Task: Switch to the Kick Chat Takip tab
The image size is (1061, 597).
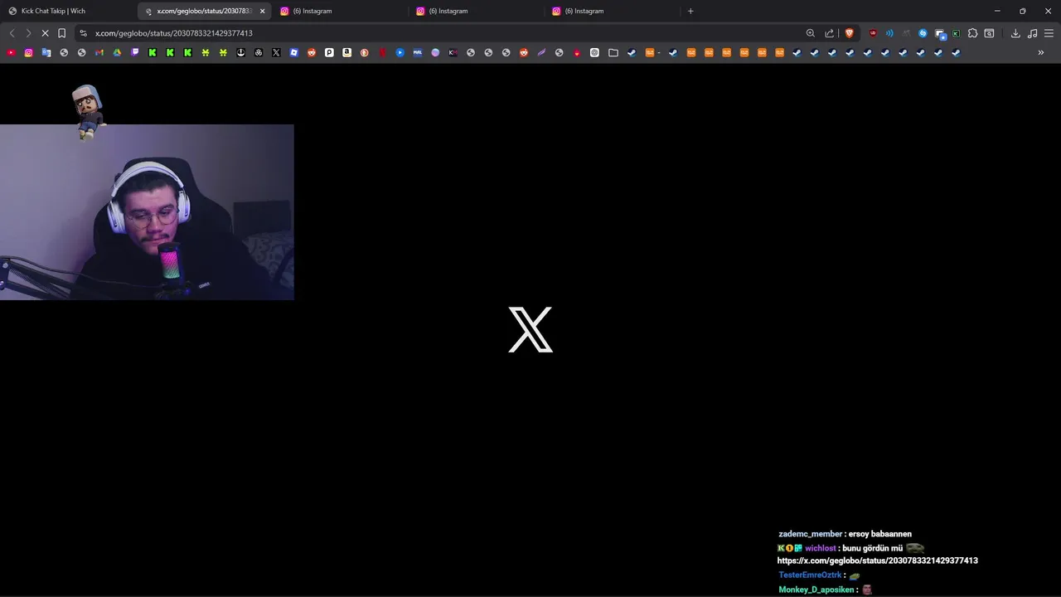Action: coord(68,11)
